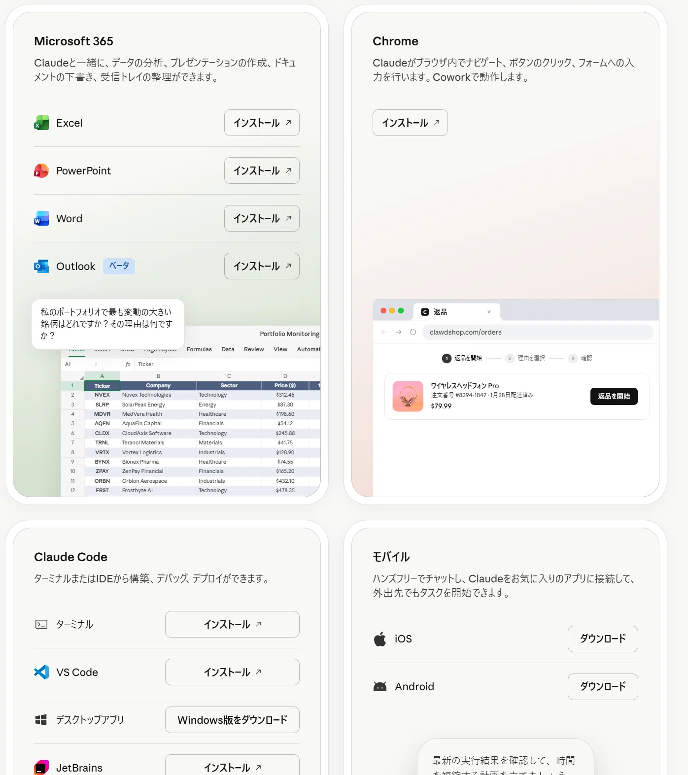Install Claude for PowerPoint
This screenshot has height=775, width=688.
click(x=262, y=170)
